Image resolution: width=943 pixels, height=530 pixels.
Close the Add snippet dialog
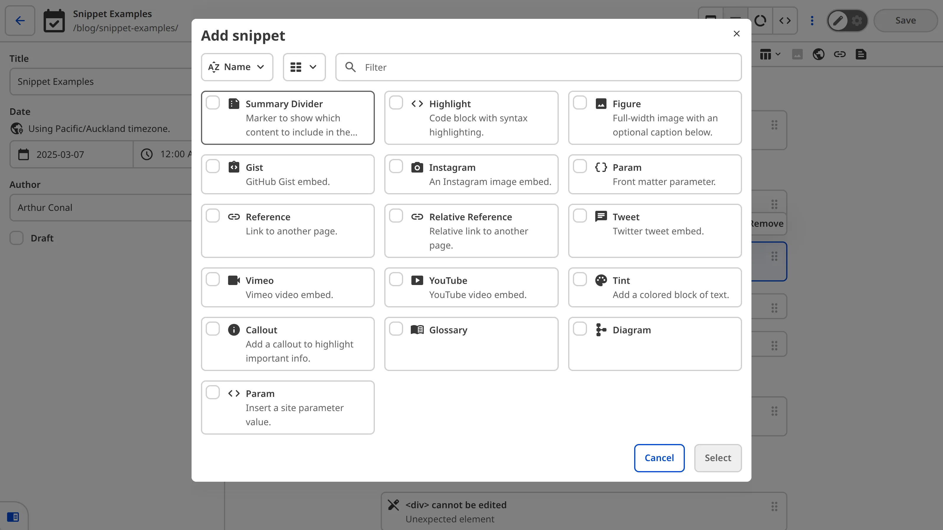[x=736, y=34]
